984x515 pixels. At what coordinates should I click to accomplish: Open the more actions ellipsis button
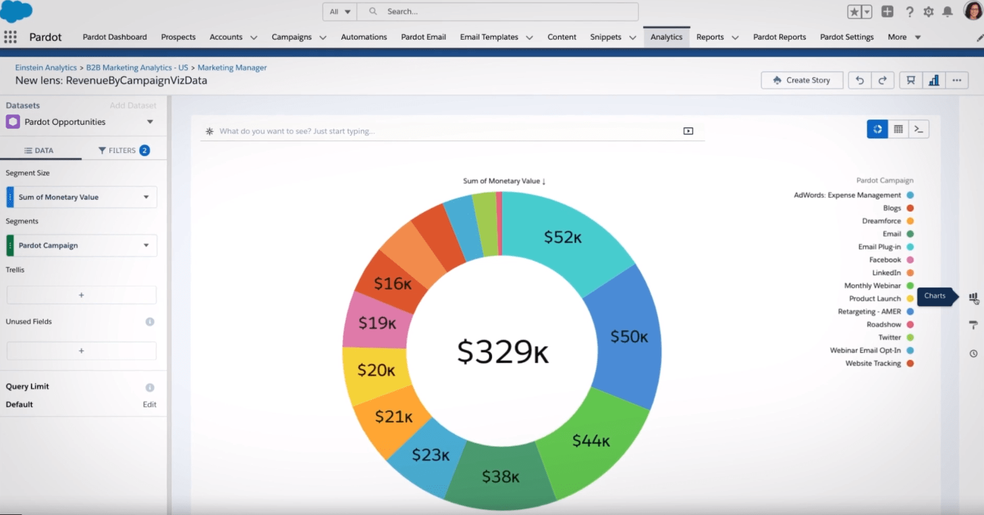[x=957, y=80]
